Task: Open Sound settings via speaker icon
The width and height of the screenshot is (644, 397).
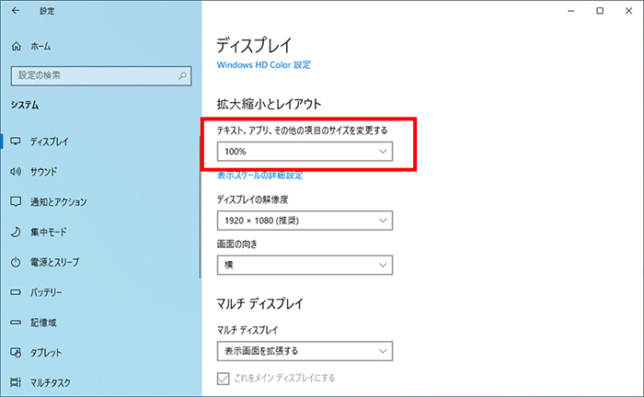Action: coord(16,172)
